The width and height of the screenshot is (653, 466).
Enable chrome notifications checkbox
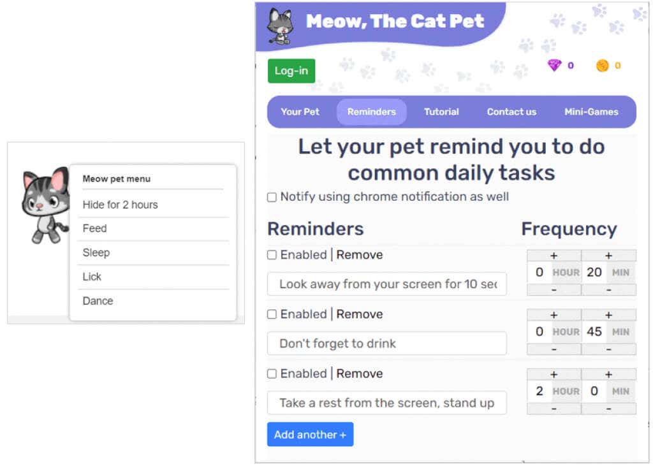[272, 197]
